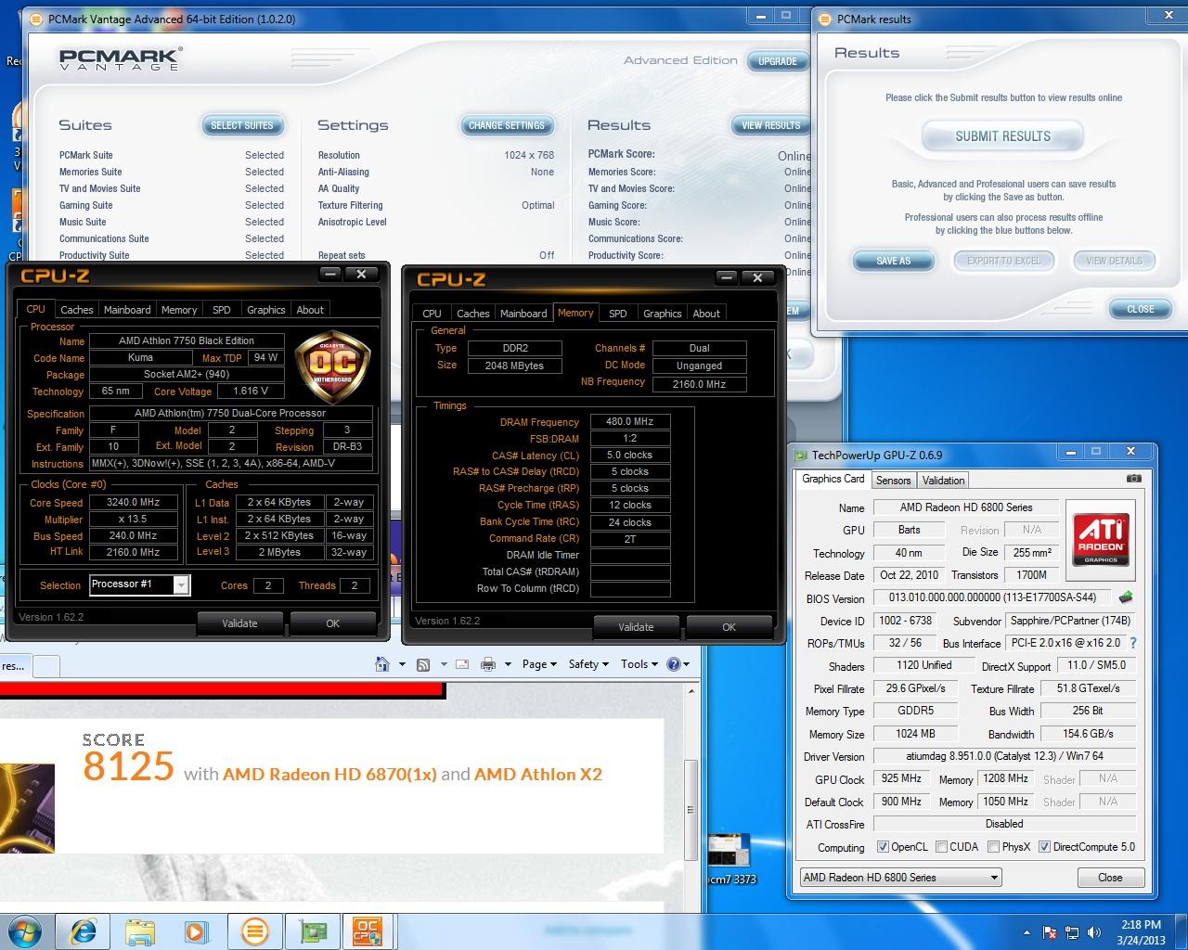Click the Close button in GPU-Z
Screen dimensions: 1188x950
(x=1110, y=877)
